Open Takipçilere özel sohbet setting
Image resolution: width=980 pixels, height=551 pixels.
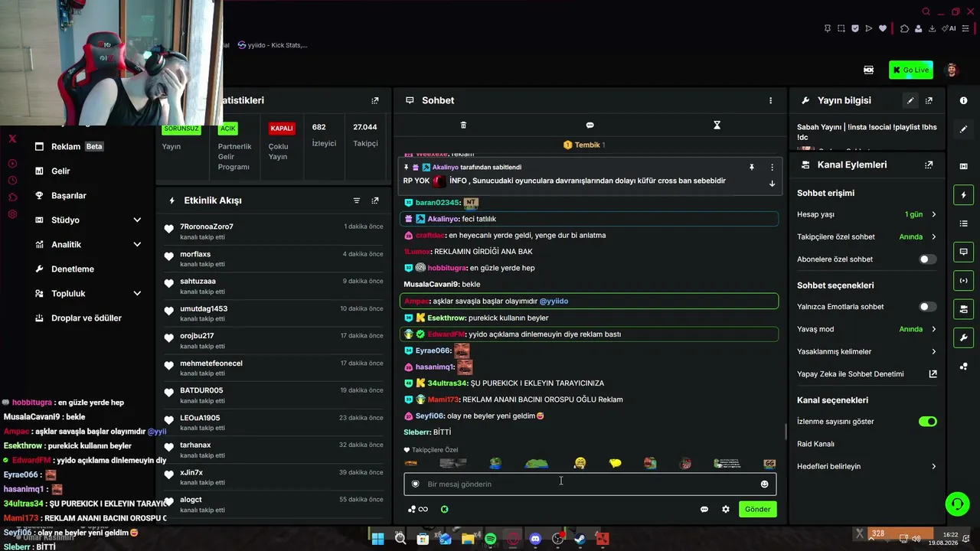point(867,236)
